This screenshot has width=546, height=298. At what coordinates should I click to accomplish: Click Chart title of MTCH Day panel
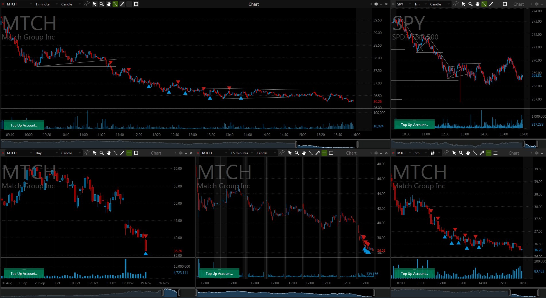coord(156,153)
